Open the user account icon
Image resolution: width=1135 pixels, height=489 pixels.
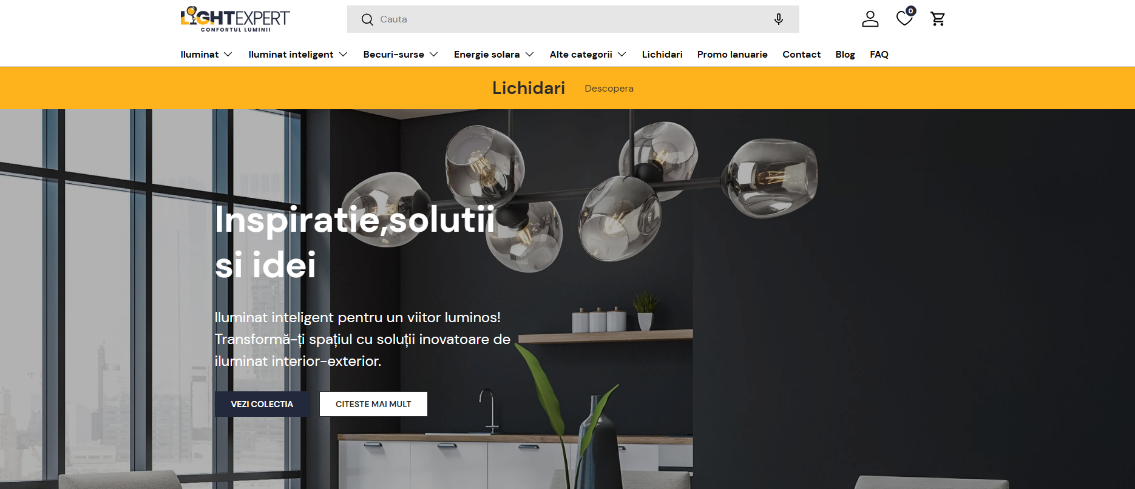coord(870,19)
